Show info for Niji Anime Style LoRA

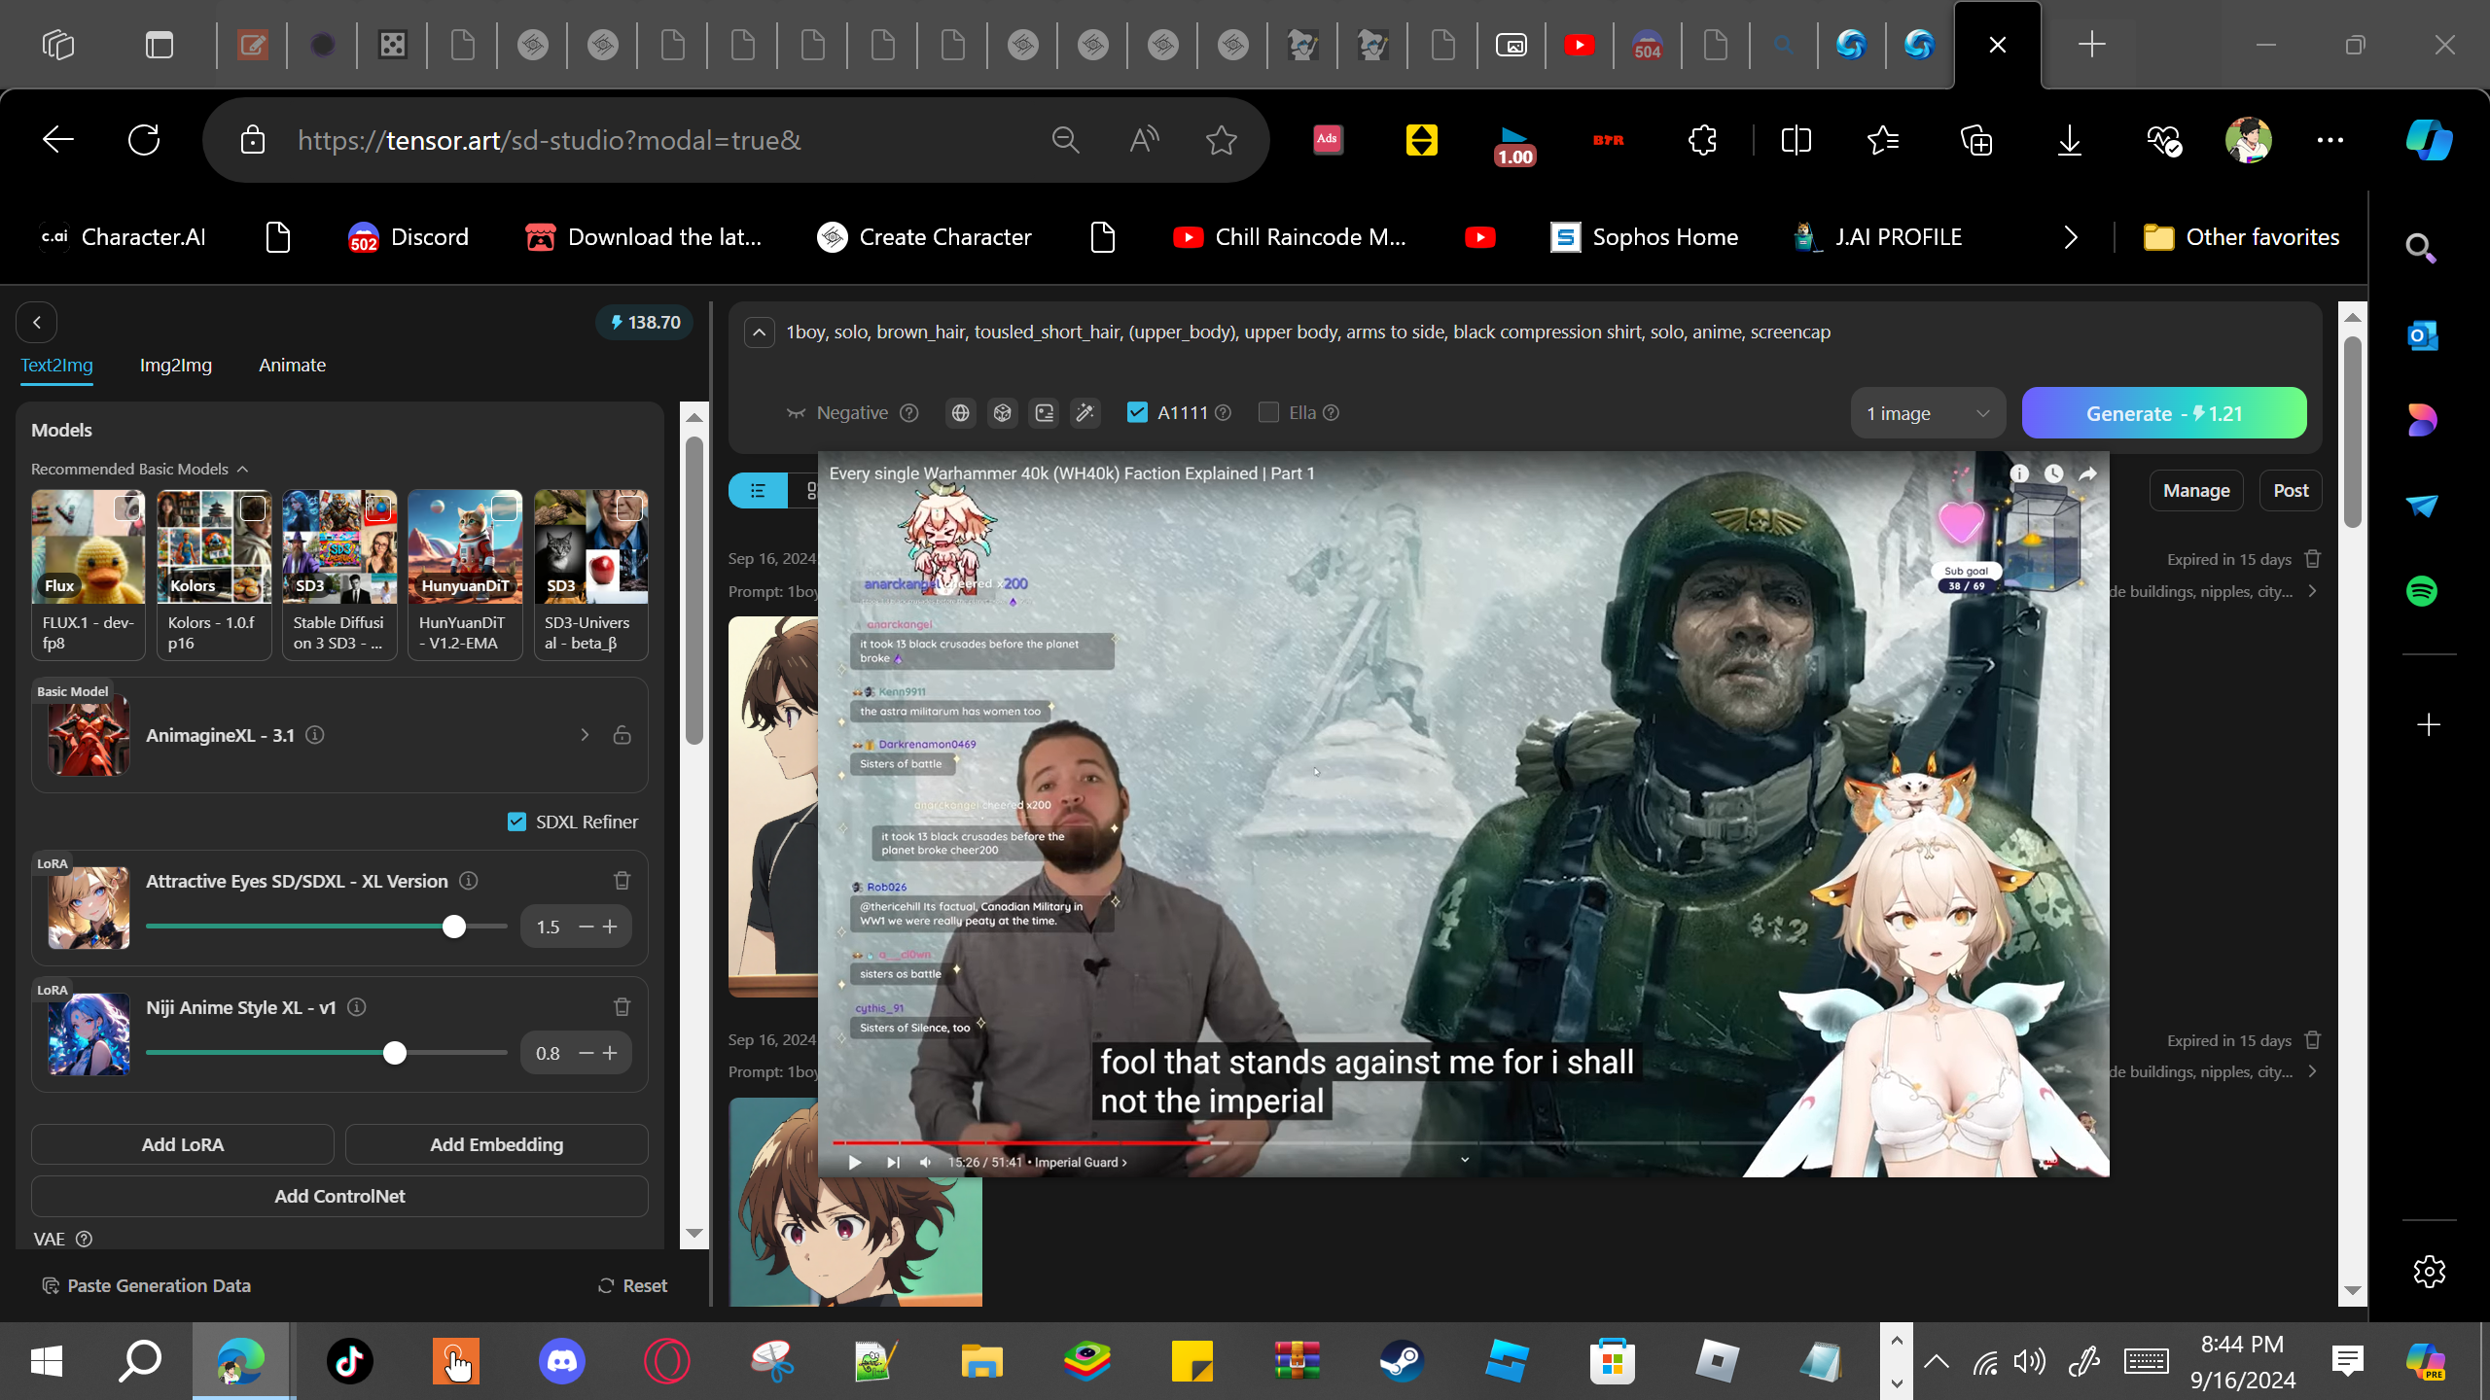[357, 1007]
